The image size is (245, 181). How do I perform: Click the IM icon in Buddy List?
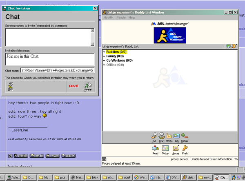154,137
